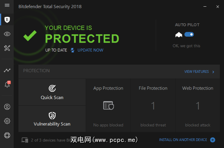This screenshot has width=224, height=148.
Task: Start a Quick Scan
Action: (52, 92)
